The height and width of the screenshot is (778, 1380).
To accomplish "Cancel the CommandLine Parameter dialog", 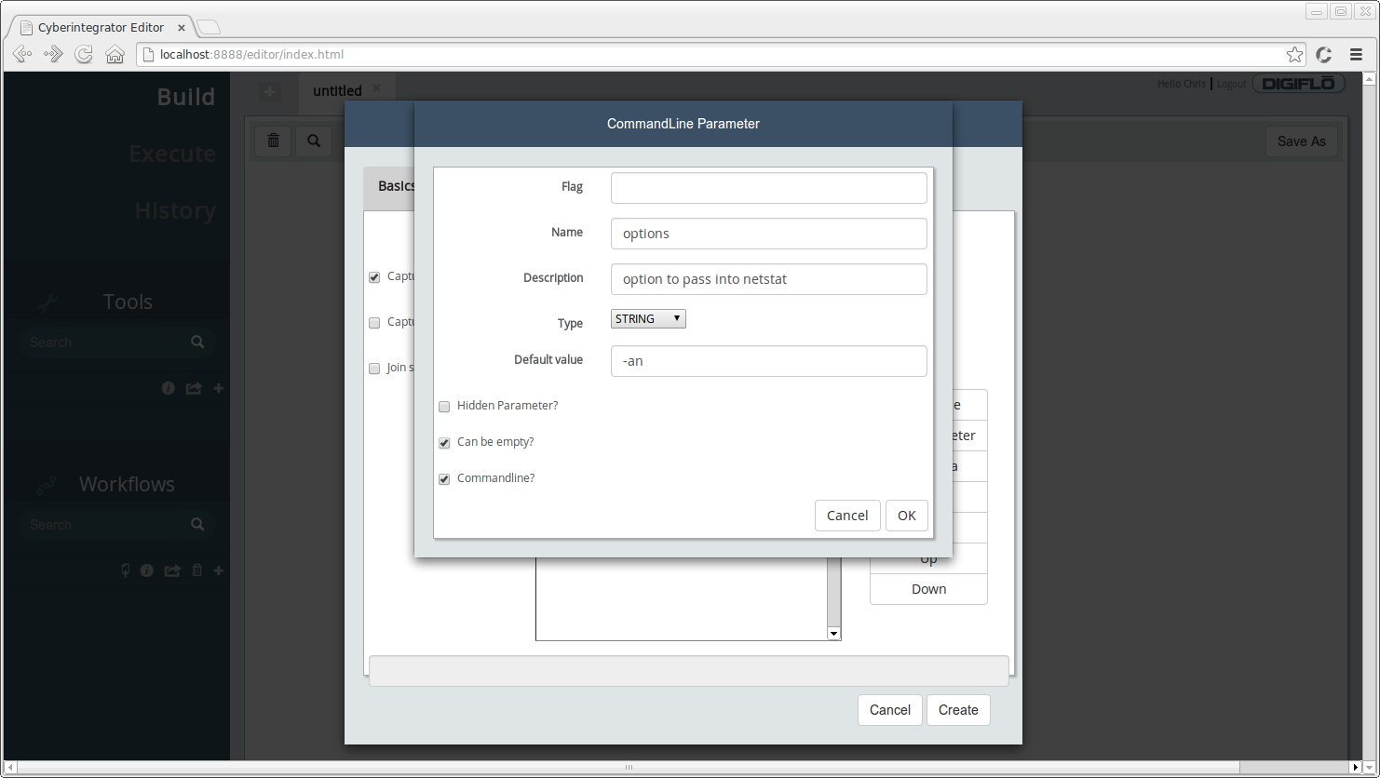I will coord(847,516).
